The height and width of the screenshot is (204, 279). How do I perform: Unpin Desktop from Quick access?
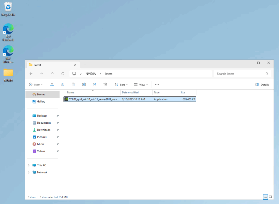[58, 116]
